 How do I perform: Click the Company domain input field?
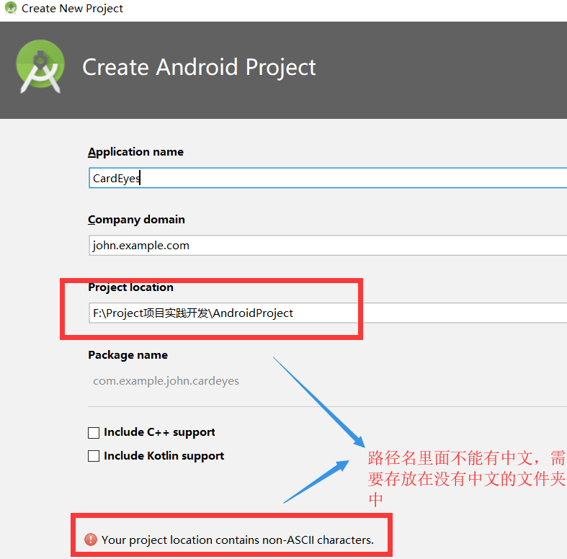coord(328,246)
